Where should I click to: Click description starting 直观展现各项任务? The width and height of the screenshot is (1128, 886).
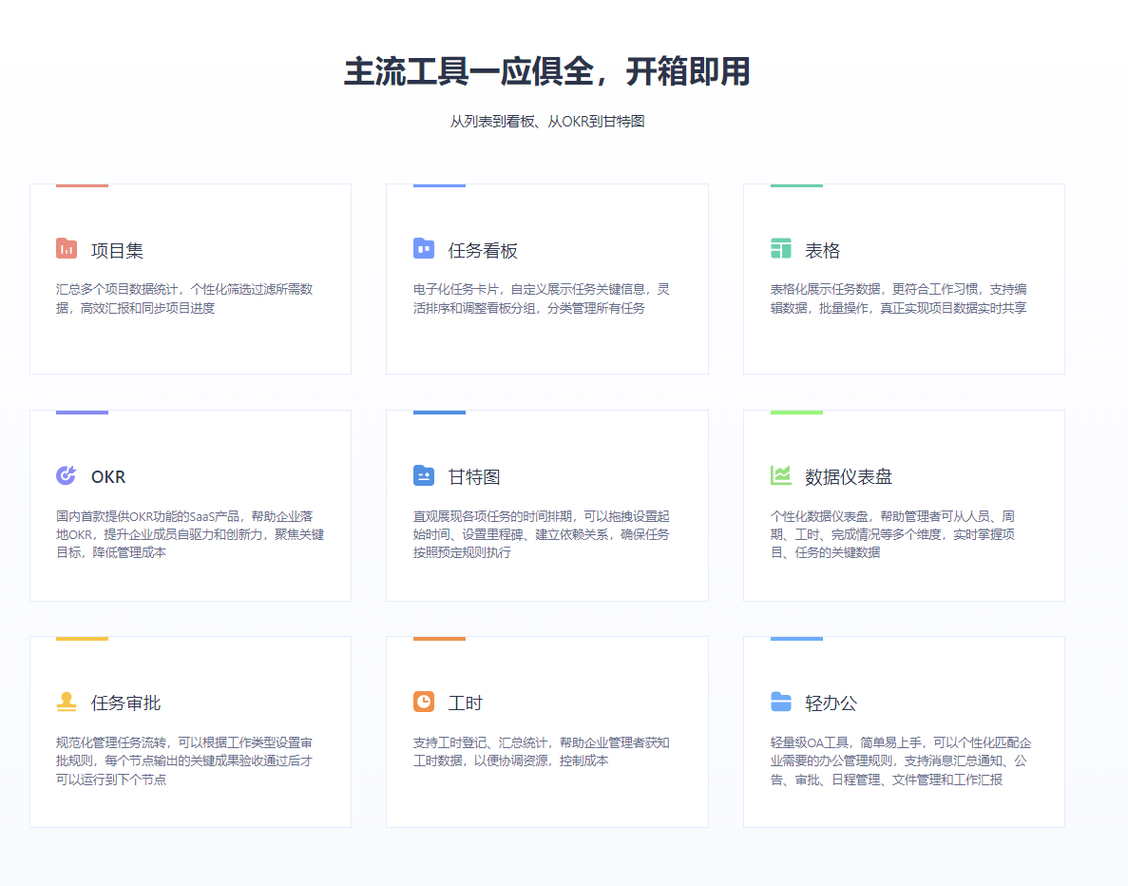point(542,534)
